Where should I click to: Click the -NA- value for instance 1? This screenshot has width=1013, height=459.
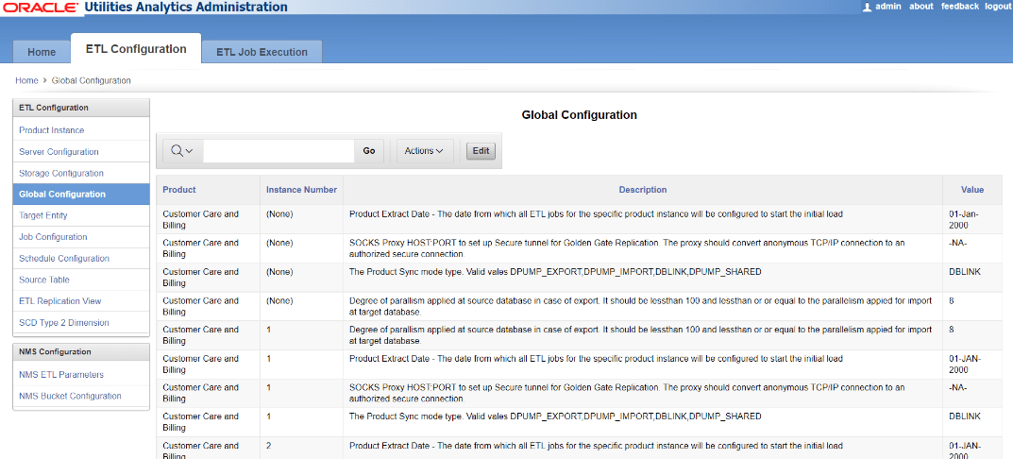tap(958, 387)
